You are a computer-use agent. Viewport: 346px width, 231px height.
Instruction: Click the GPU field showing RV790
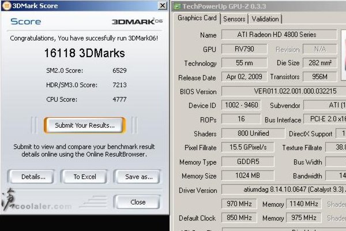(x=244, y=49)
